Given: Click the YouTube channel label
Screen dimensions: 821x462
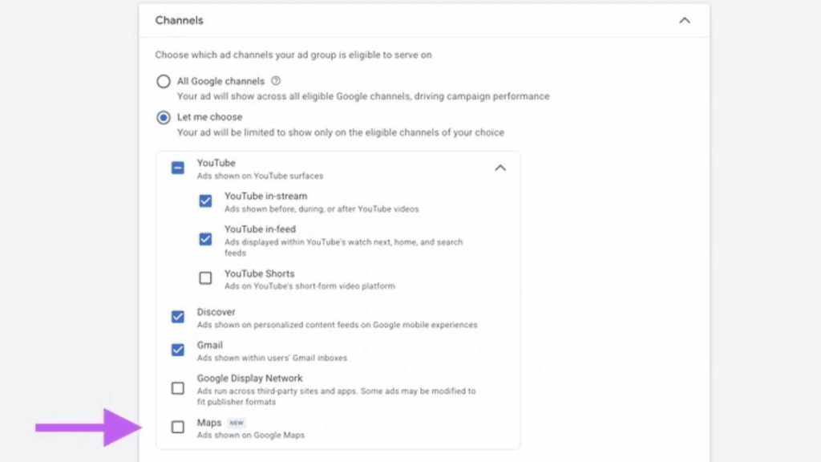Looking at the screenshot, I should point(216,162).
